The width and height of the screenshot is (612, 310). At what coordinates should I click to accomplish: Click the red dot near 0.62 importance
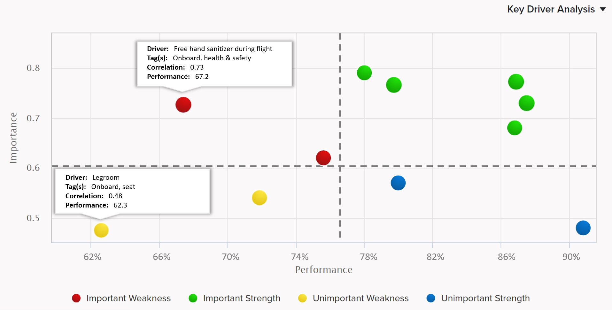click(x=323, y=158)
